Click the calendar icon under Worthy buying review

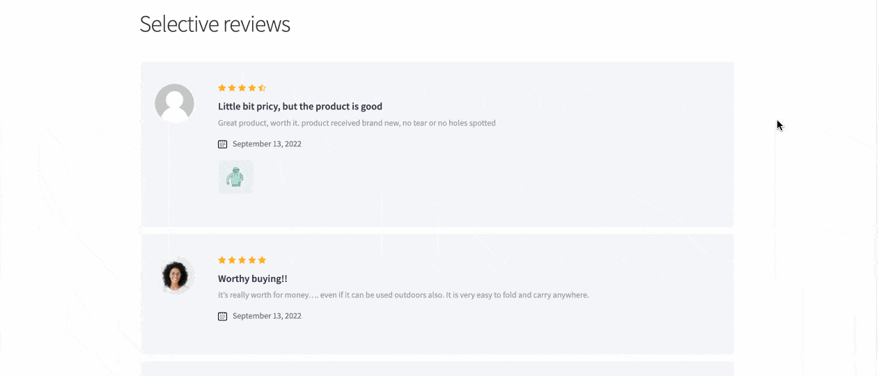click(x=223, y=316)
